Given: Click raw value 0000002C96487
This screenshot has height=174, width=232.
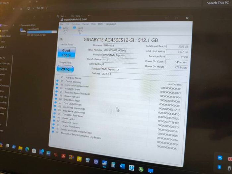Looking at the screenshot, I should 168,123.
